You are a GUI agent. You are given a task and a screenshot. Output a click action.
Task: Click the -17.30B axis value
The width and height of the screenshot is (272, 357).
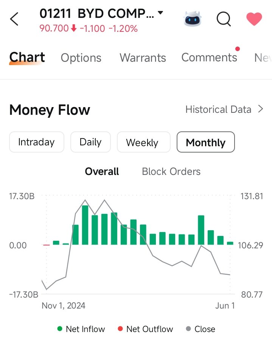click(24, 295)
